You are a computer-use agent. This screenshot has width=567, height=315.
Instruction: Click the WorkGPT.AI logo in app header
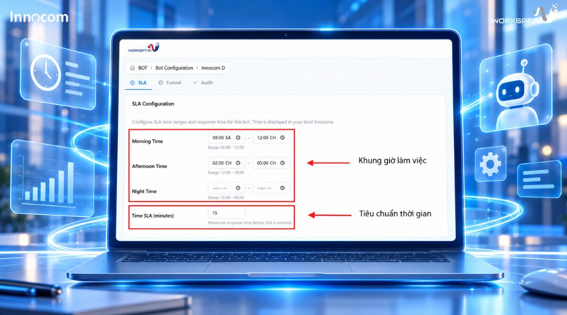click(144, 48)
